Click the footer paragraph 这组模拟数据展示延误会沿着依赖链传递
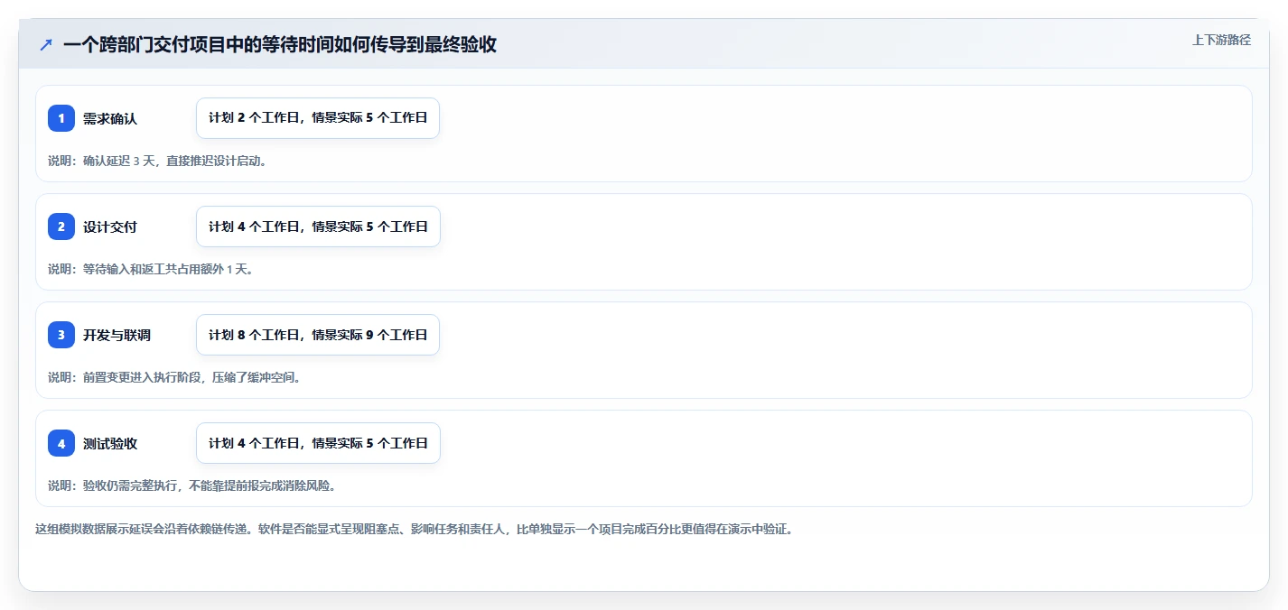Screen dimensions: 1288x610 pos(414,529)
